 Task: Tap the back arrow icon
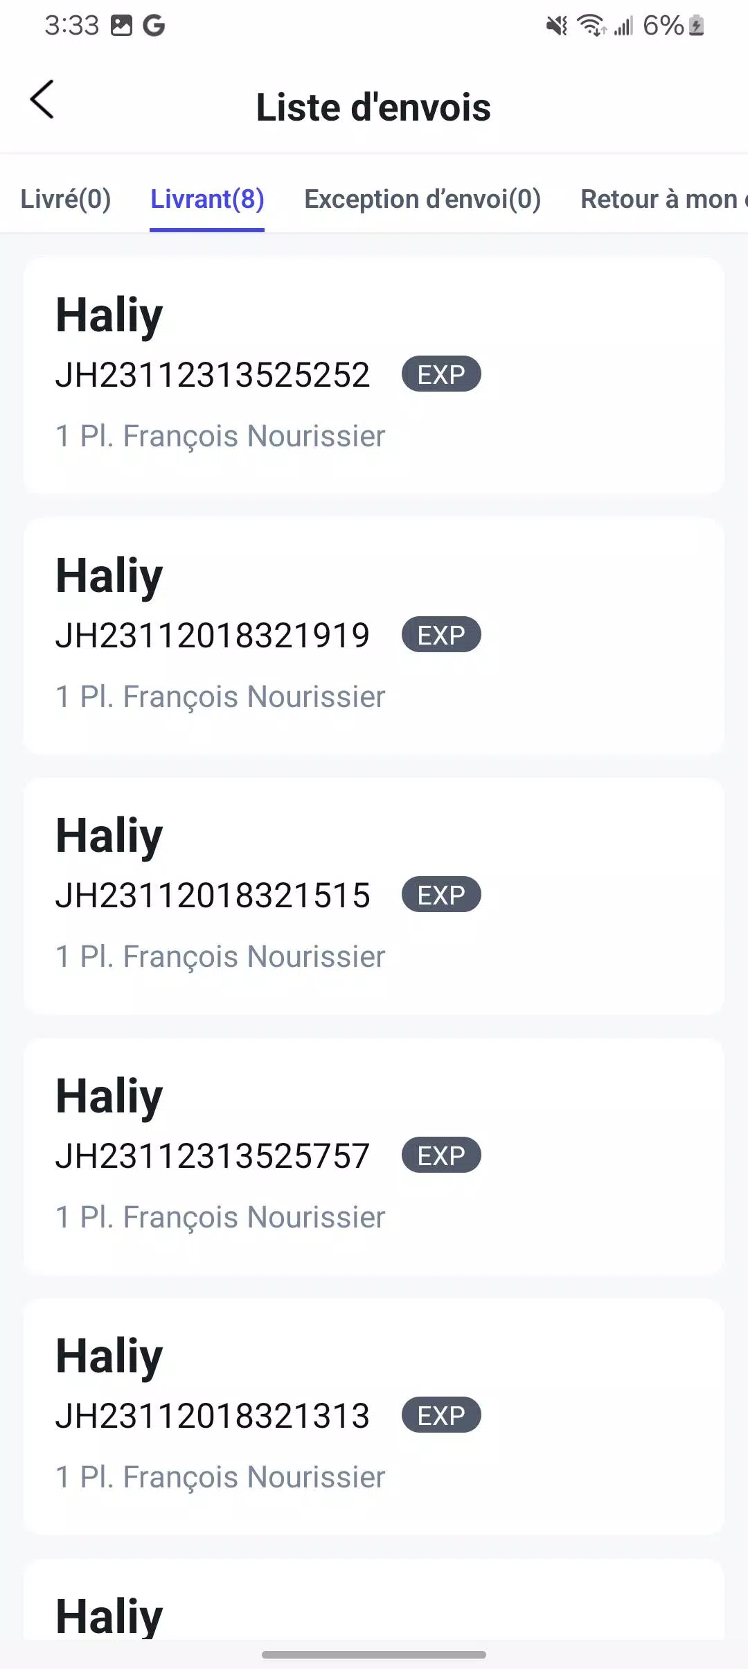tap(42, 100)
